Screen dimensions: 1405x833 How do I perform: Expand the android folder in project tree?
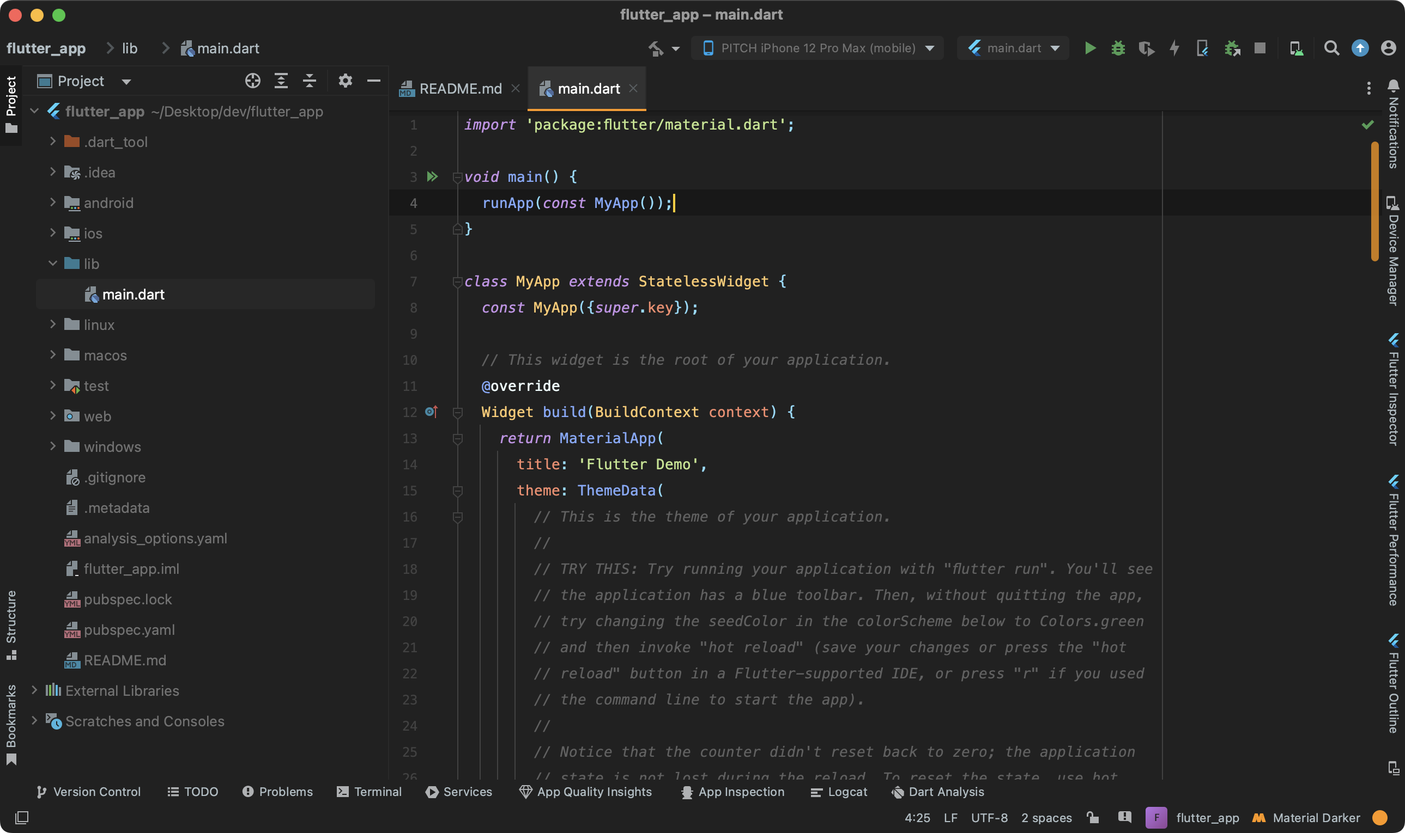[53, 203]
